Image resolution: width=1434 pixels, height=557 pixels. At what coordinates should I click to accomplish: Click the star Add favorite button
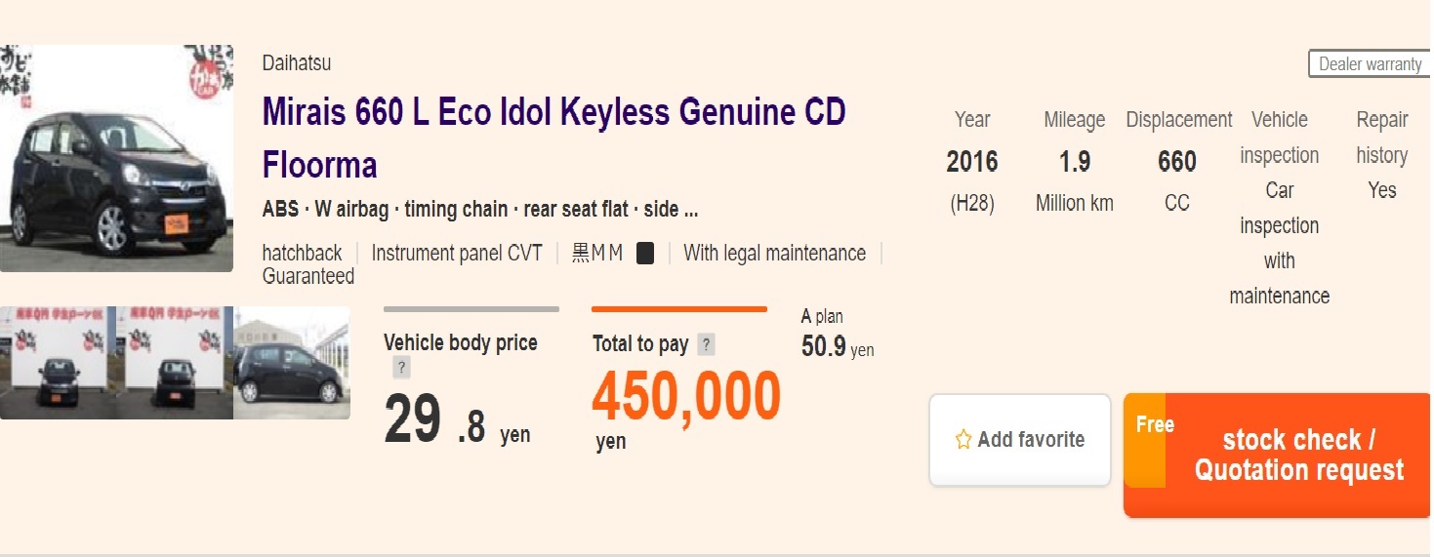point(1020,440)
